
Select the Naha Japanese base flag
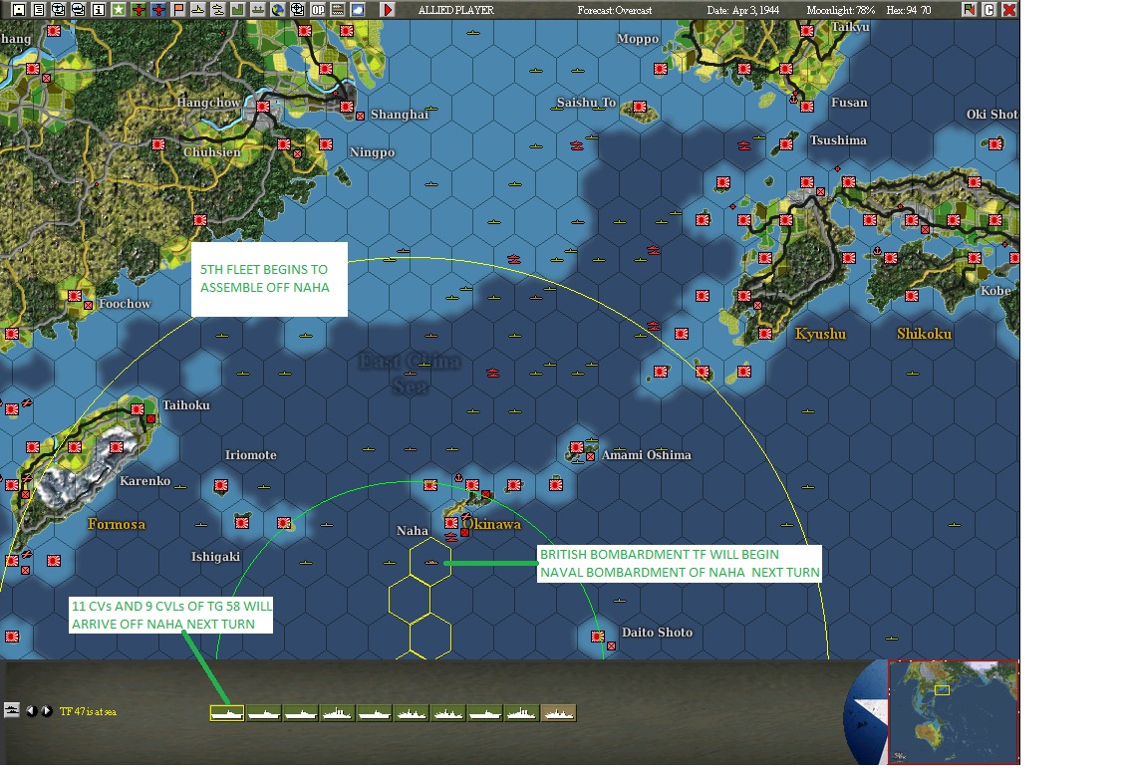pyautogui.click(x=451, y=522)
